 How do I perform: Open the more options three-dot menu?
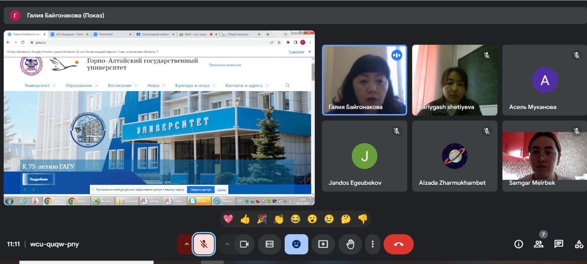click(372, 244)
